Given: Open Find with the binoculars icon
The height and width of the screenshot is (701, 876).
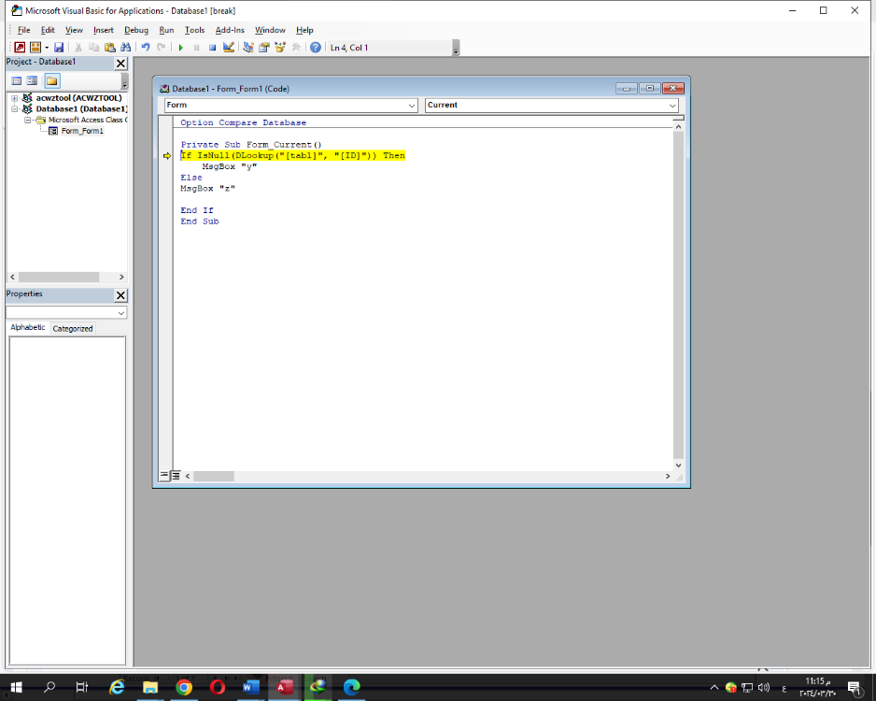Looking at the screenshot, I should click(126, 48).
